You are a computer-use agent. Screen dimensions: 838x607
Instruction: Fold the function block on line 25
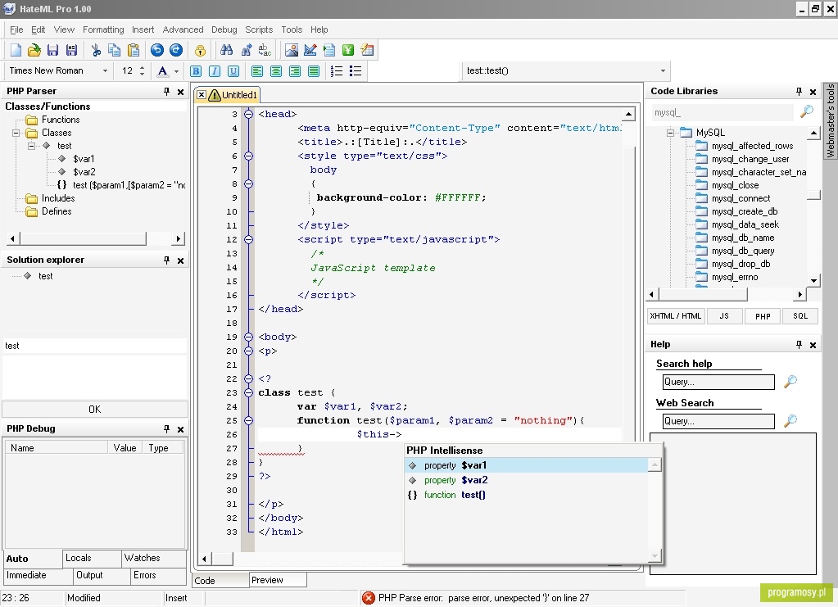point(248,420)
